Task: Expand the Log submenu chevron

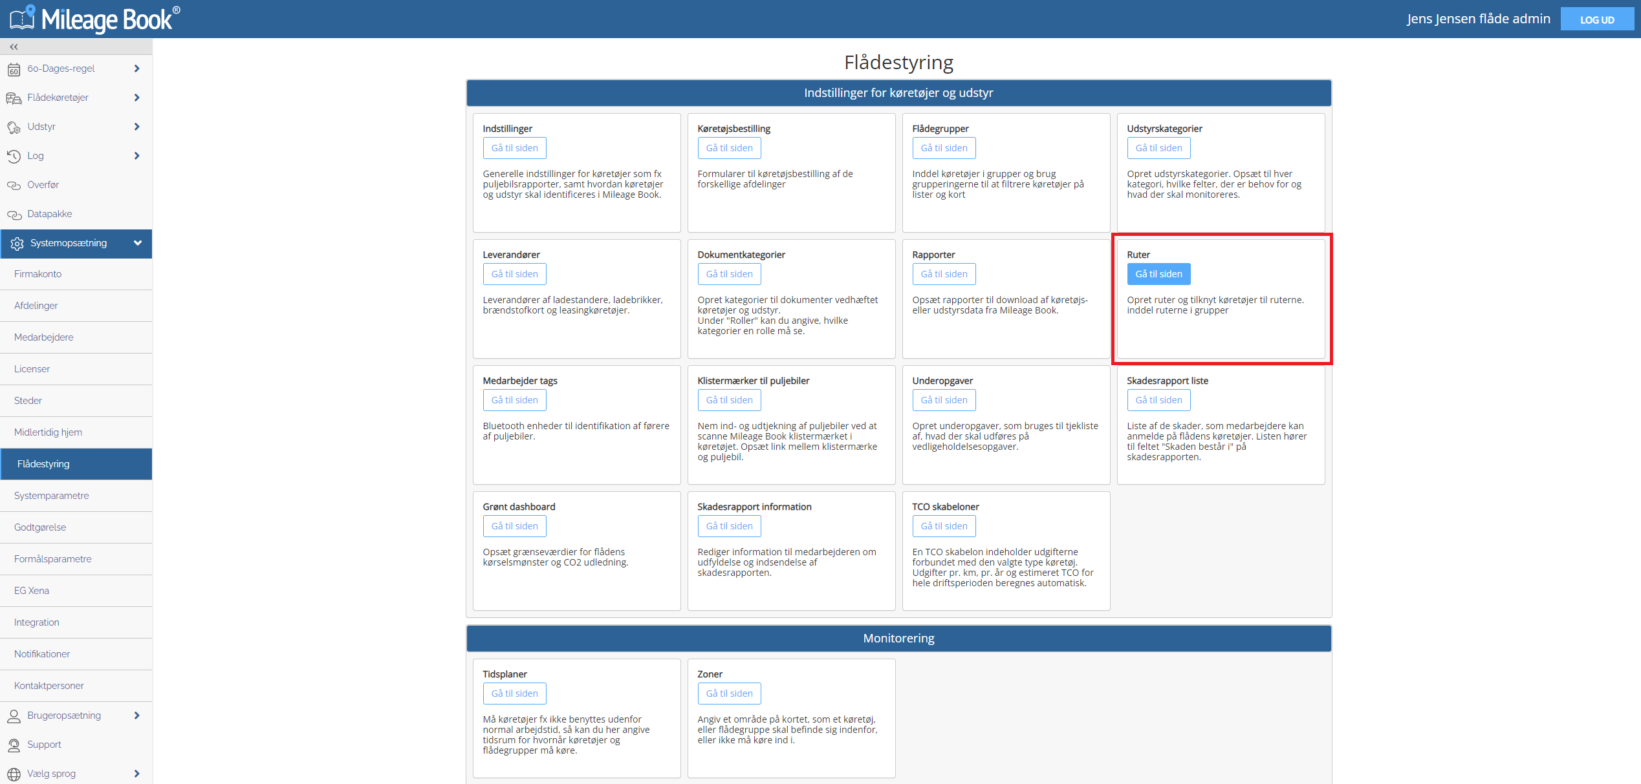Action: (136, 156)
